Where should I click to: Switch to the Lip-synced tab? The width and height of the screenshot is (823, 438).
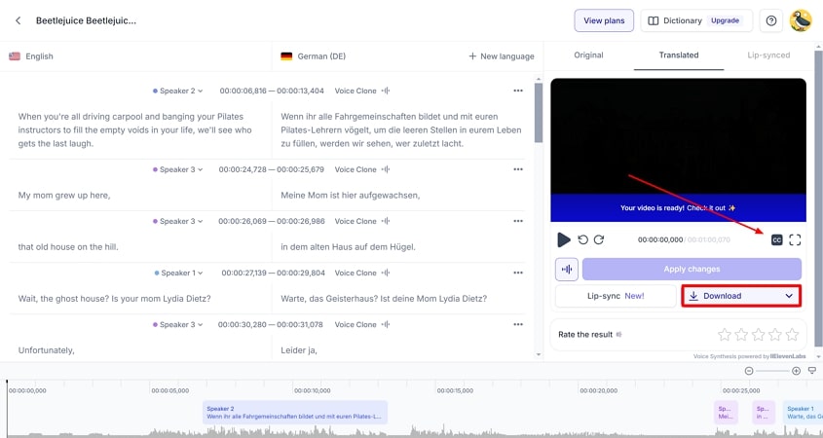pos(768,55)
